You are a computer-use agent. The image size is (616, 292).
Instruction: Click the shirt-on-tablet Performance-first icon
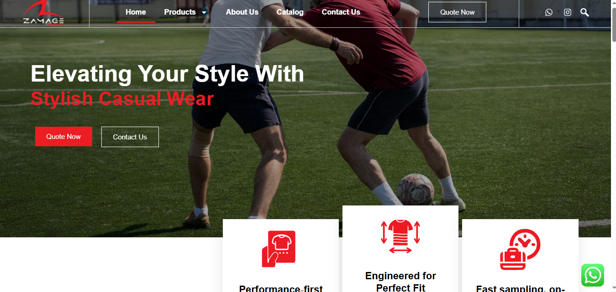click(279, 249)
